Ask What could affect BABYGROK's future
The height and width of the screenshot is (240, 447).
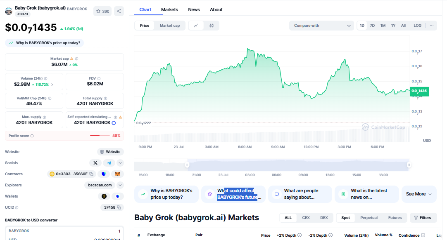point(233,194)
